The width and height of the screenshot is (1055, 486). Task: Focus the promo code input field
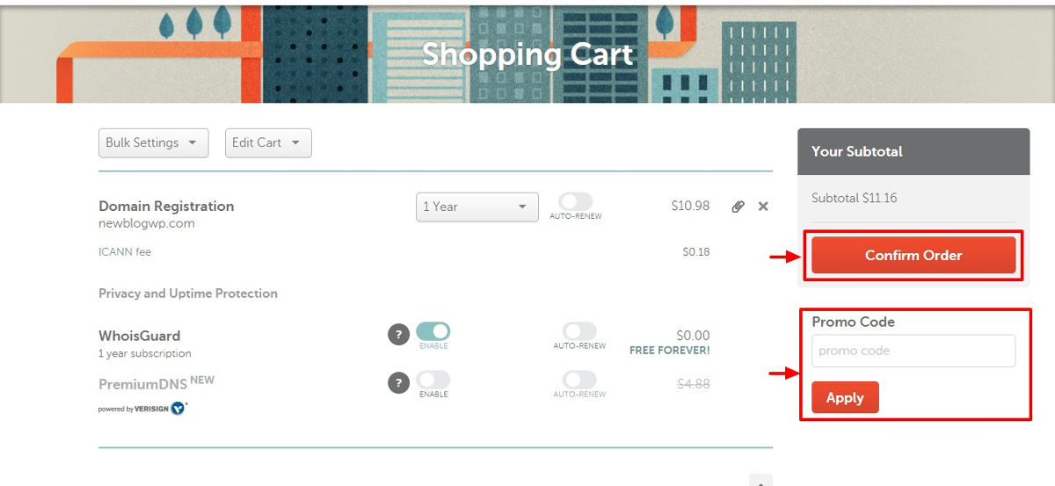click(x=913, y=351)
